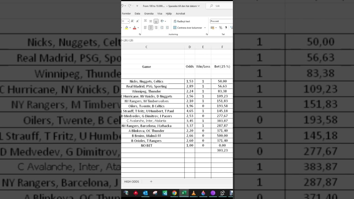Open fill color dropdown arrow
The width and height of the screenshot is (354, 199).
pyautogui.click(x=130, y=28)
